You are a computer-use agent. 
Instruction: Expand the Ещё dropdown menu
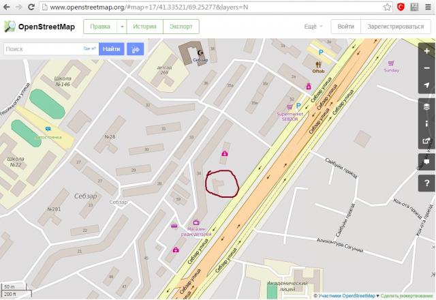click(x=313, y=27)
